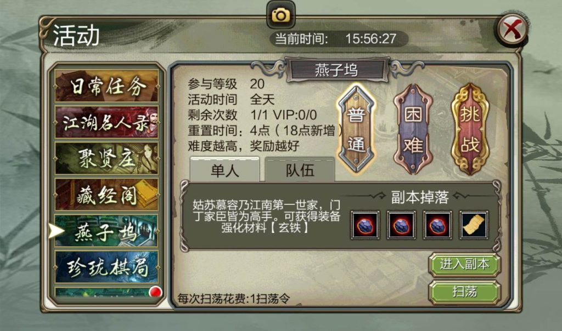Choose 挑战 challenge difficulty badge
The image size is (562, 331).
(x=470, y=129)
